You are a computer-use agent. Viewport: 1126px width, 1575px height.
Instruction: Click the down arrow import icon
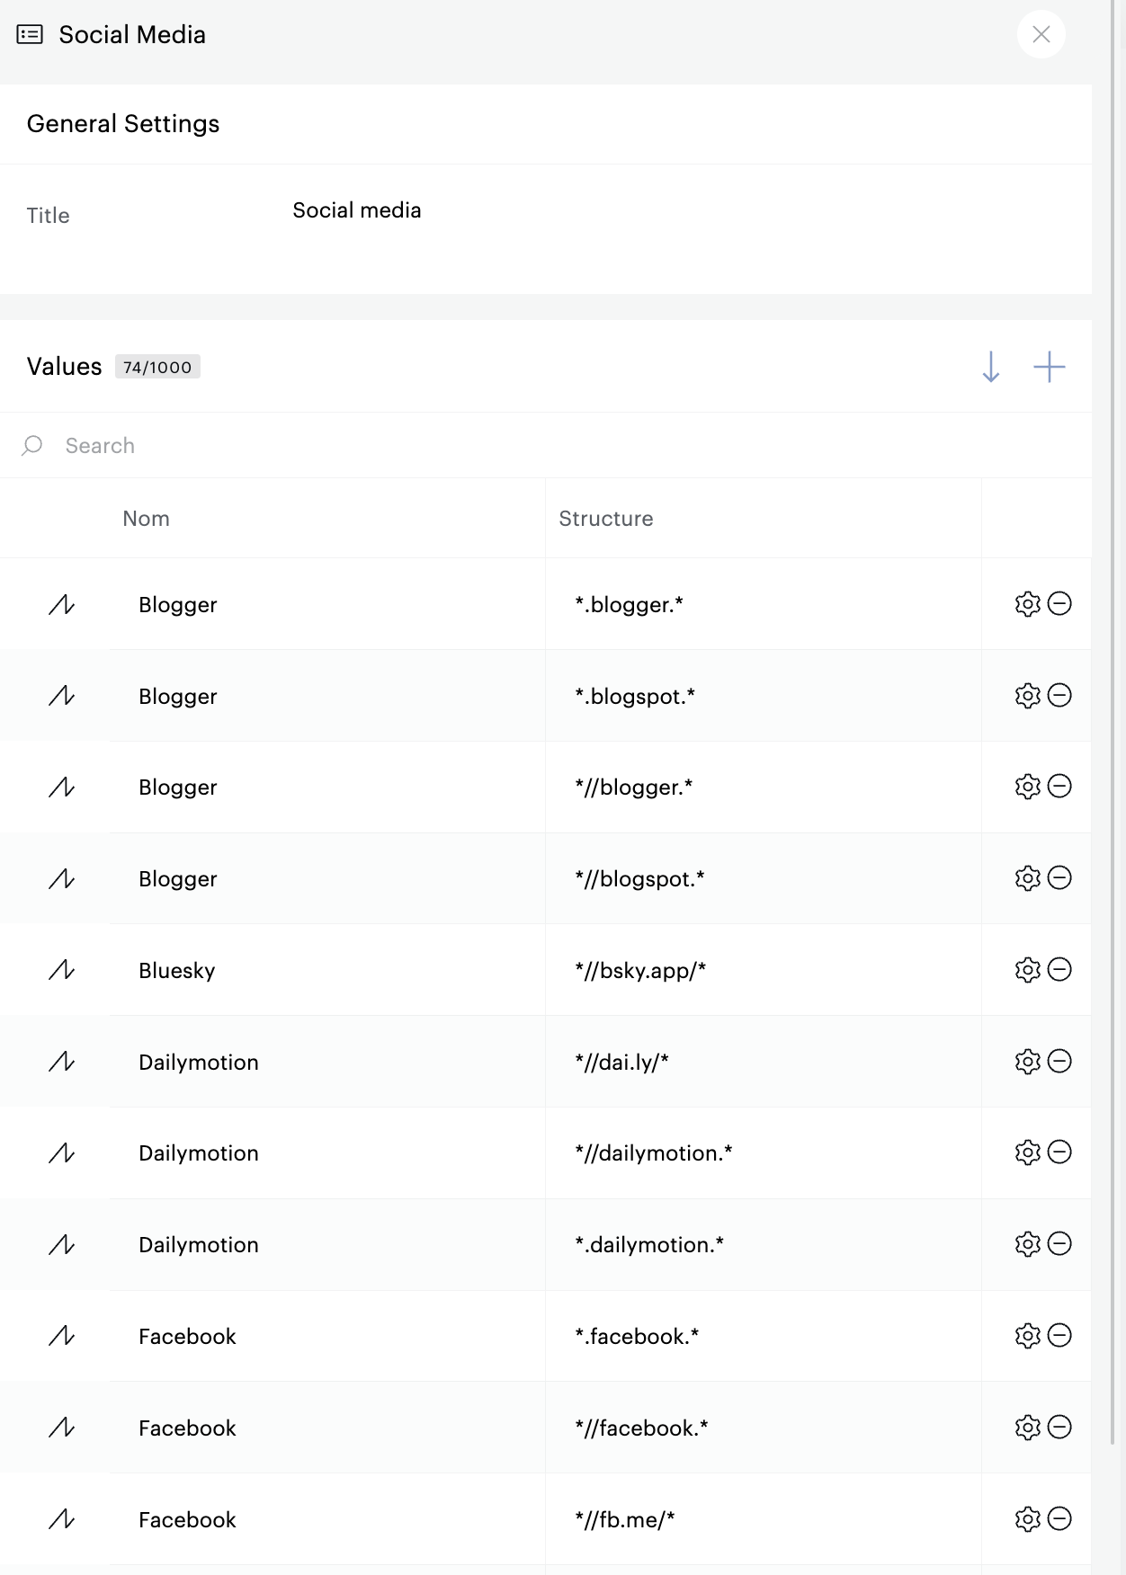990,367
